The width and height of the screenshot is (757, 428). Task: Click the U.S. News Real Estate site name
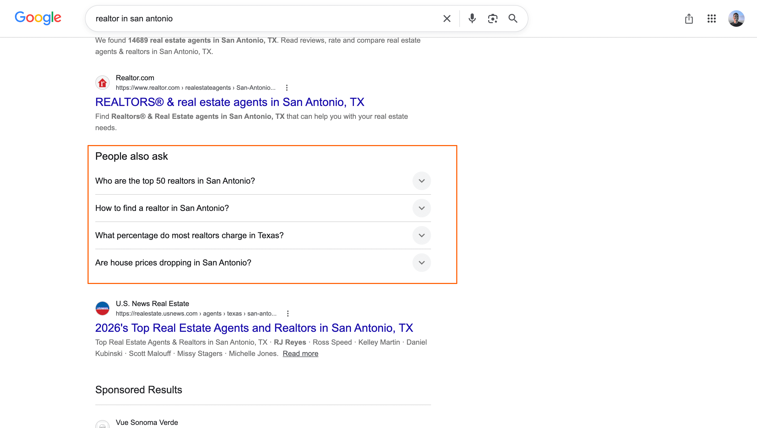point(152,303)
